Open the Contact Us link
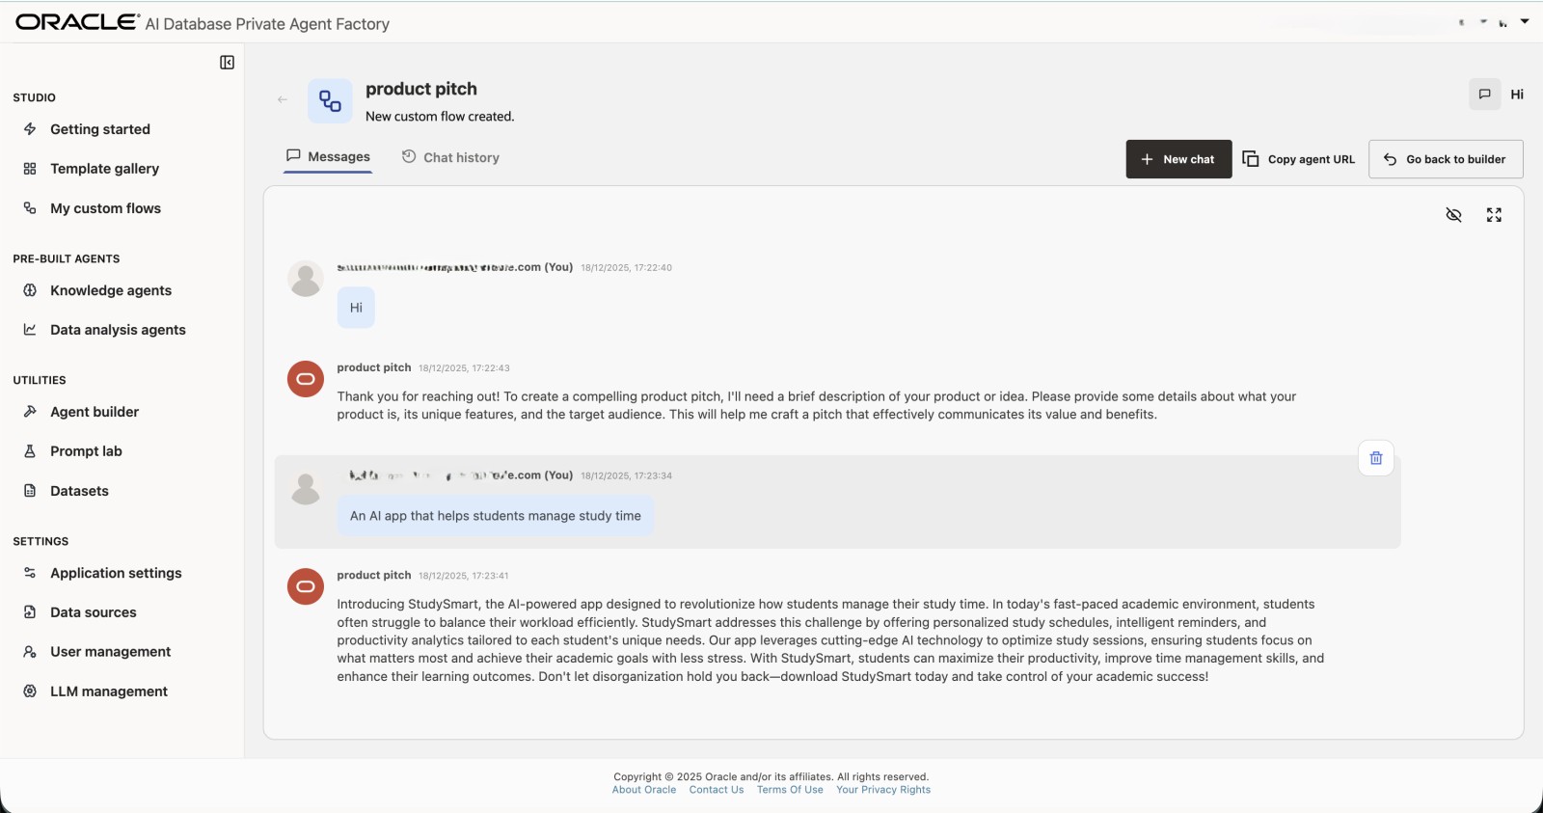Image resolution: width=1543 pixels, height=813 pixels. [x=717, y=790]
